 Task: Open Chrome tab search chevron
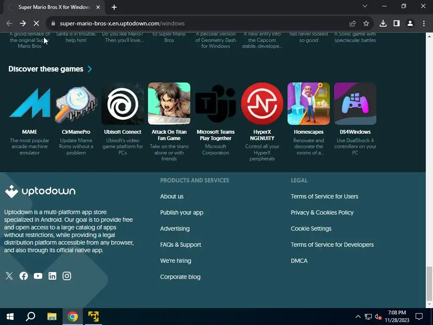tap(365, 6)
